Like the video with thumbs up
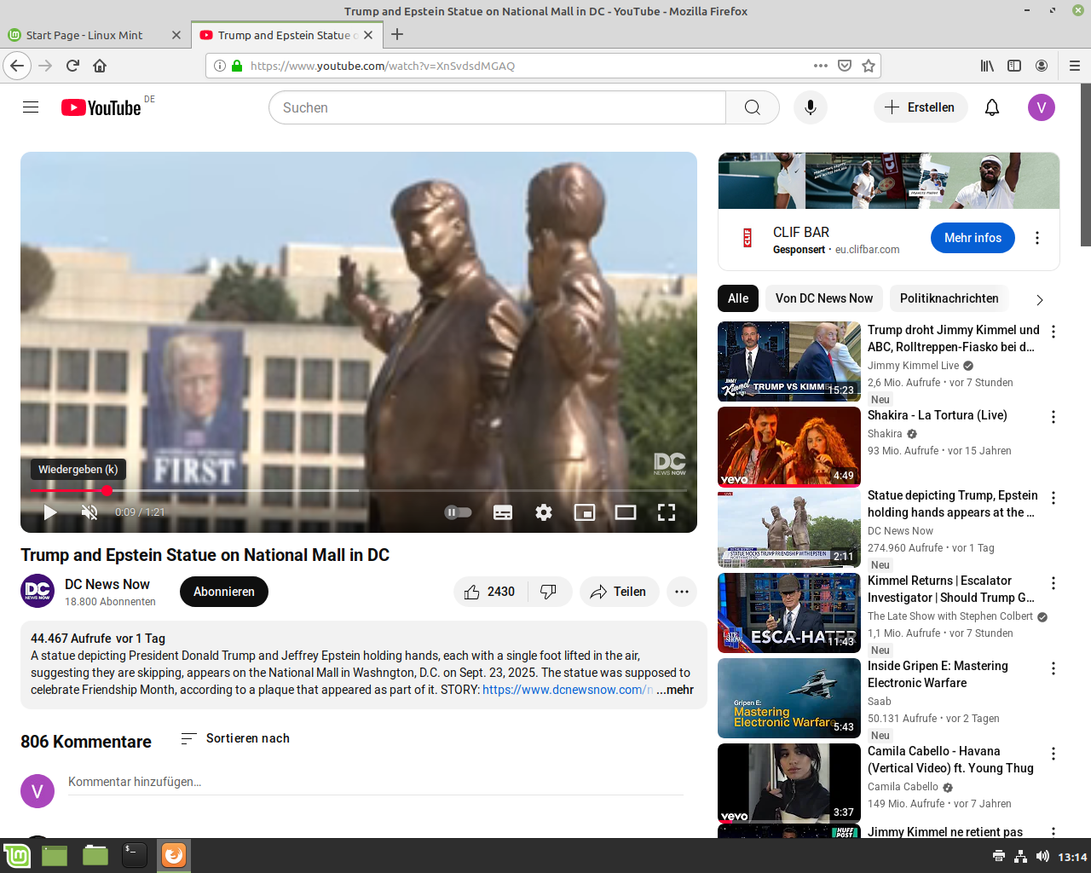 coord(490,592)
